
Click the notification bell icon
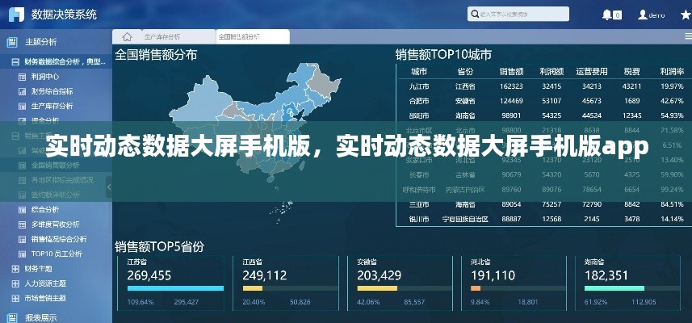pyautogui.click(x=606, y=15)
